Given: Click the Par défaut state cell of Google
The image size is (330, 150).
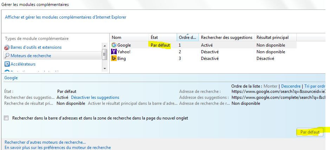Looking at the screenshot, I should tap(160, 45).
